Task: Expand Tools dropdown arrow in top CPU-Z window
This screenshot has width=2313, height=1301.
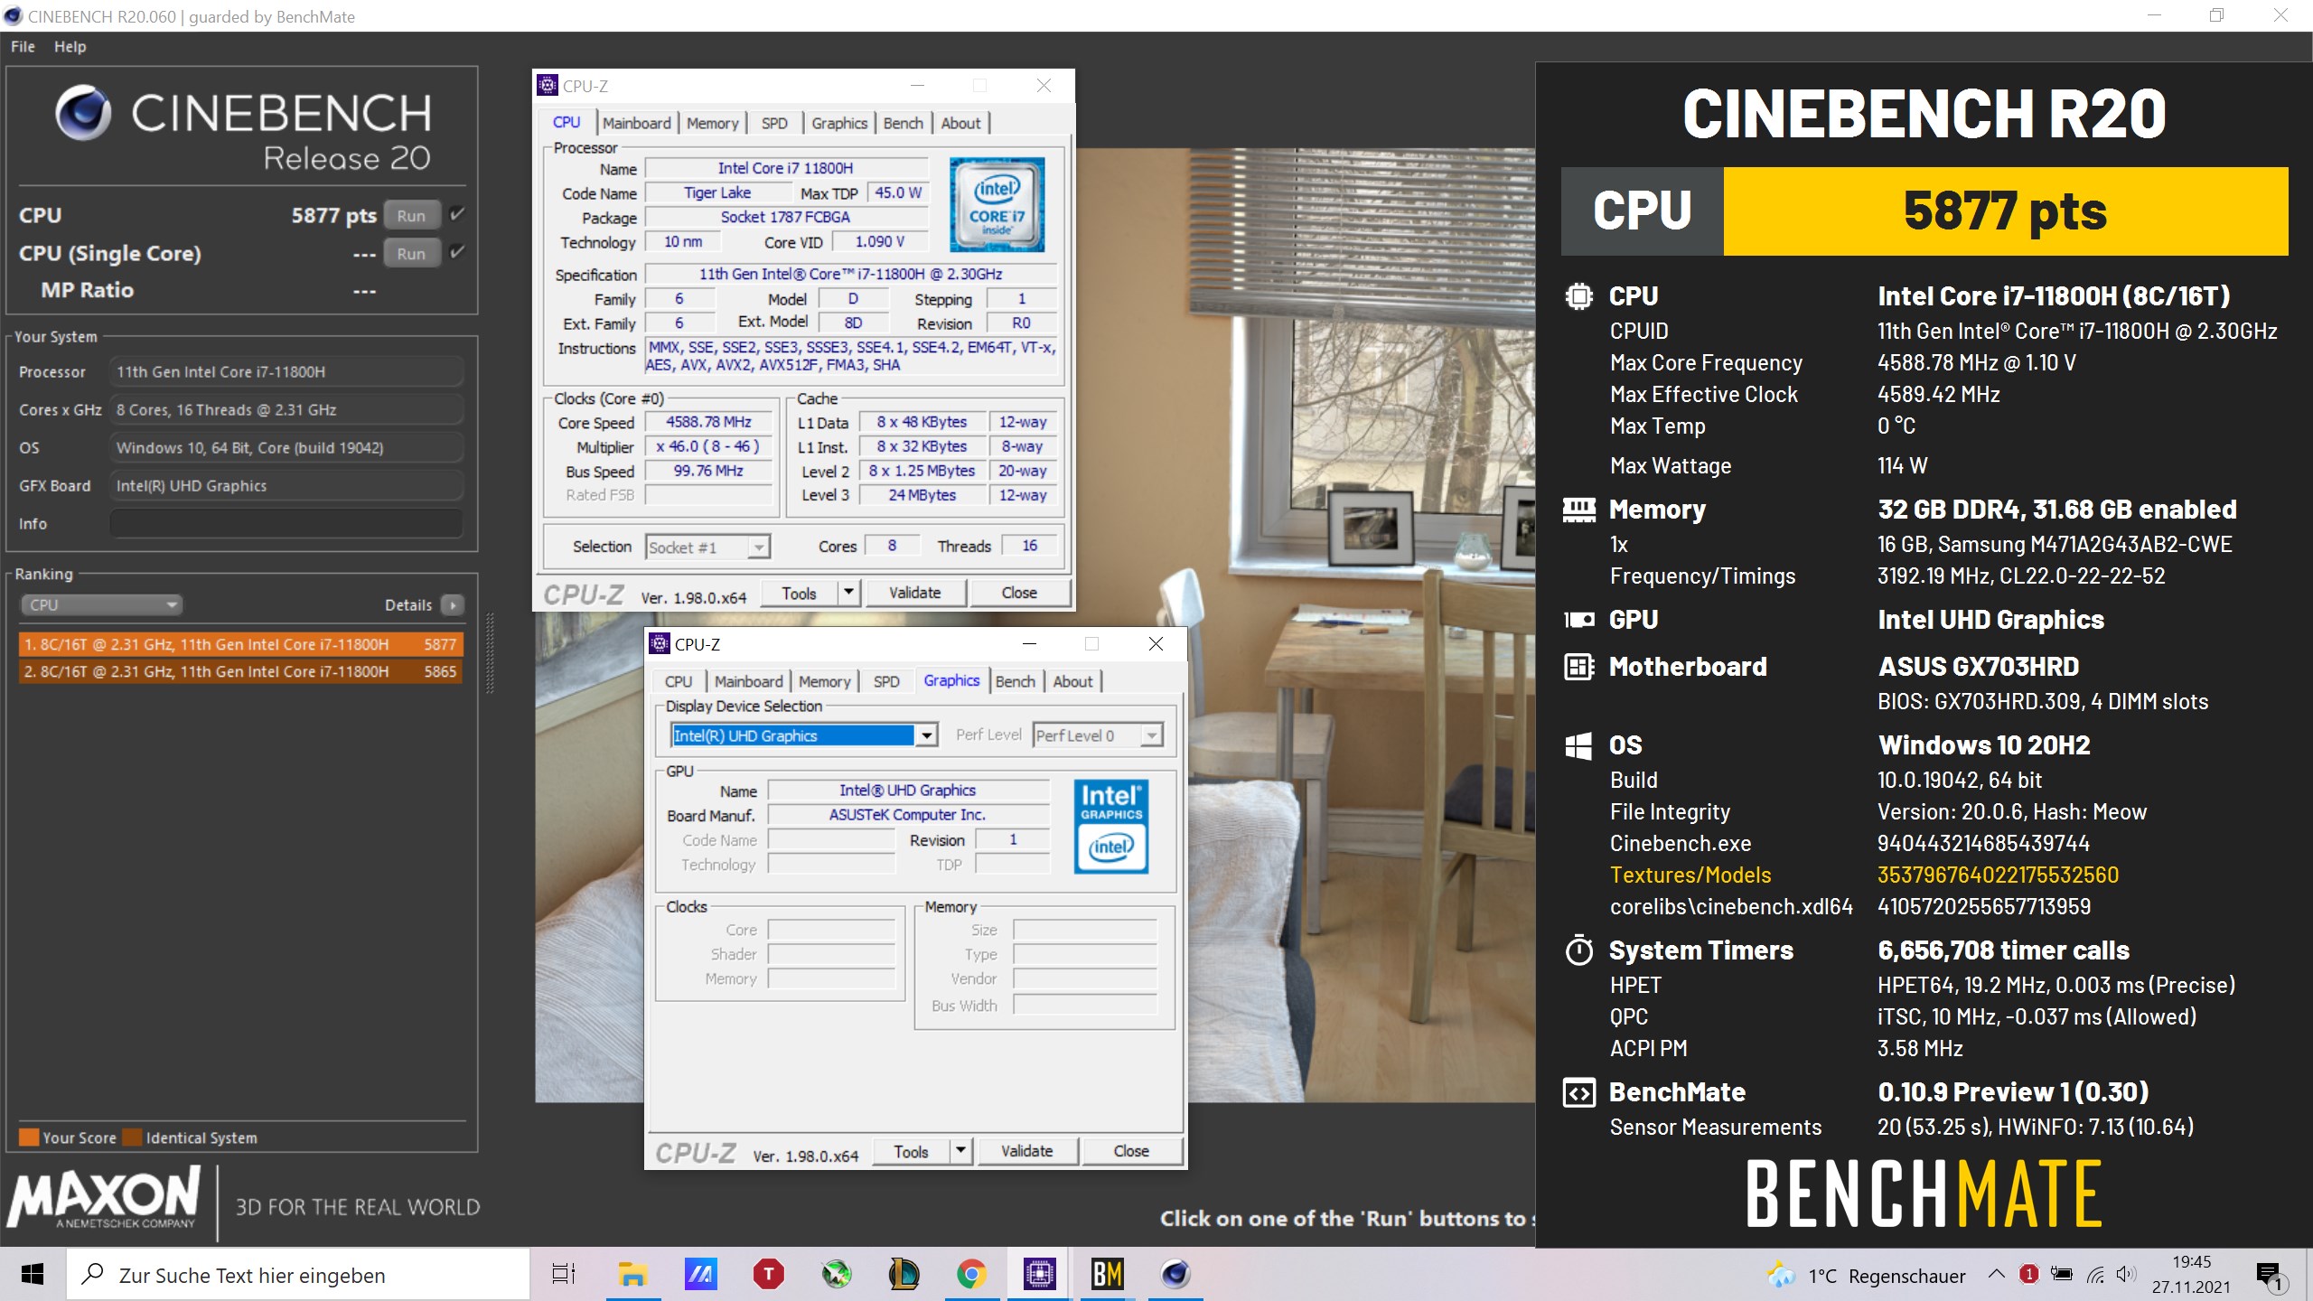Action: (848, 593)
